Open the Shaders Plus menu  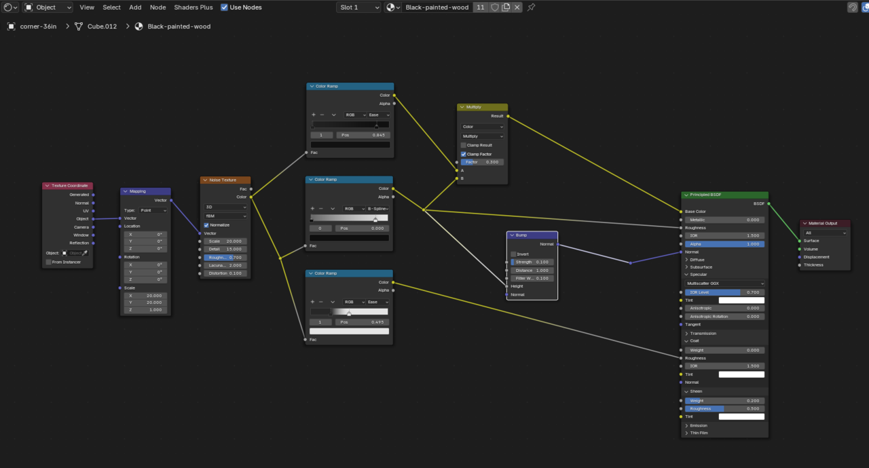tap(193, 7)
